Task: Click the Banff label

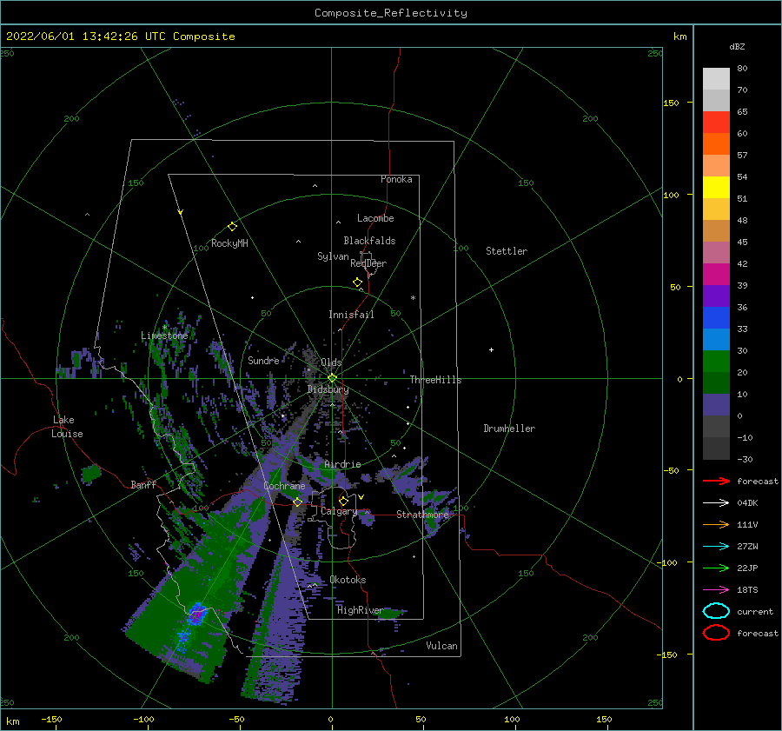Action: click(143, 484)
